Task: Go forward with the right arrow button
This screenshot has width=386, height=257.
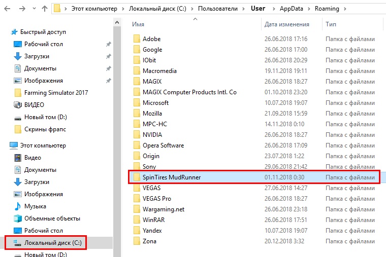Action: pos(22,9)
